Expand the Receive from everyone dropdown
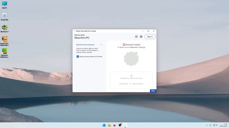The width and height of the screenshot is (229, 128). pyautogui.click(x=89, y=45)
